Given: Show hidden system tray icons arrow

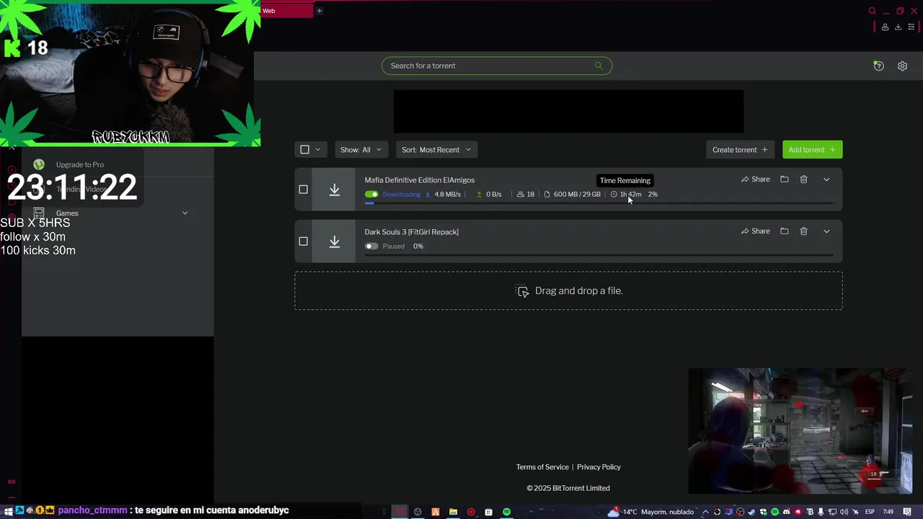Looking at the screenshot, I should tap(705, 512).
